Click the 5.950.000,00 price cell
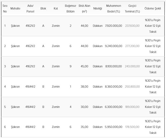Image resolution: width=166 pixels, height=139 pixels. 113,127
